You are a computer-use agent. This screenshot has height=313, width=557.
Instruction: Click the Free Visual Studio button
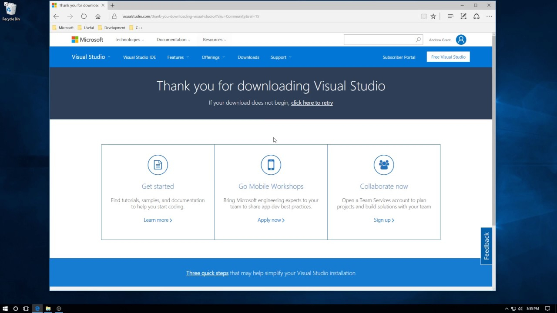point(448,57)
